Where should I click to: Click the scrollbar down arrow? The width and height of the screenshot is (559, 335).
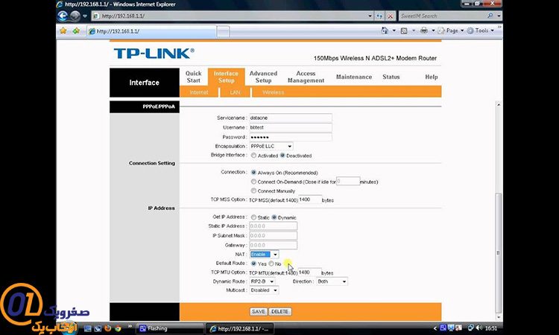(x=499, y=317)
